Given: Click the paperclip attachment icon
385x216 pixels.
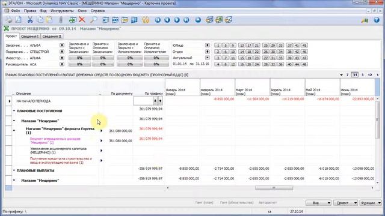Looking at the screenshot, I should coord(61,20).
